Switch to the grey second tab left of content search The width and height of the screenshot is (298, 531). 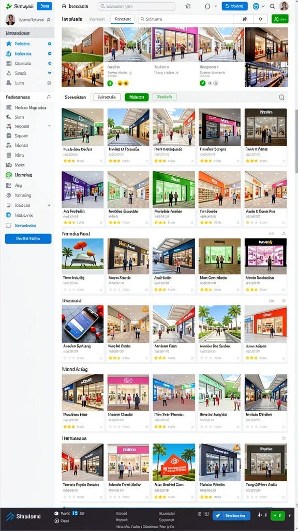[97, 19]
